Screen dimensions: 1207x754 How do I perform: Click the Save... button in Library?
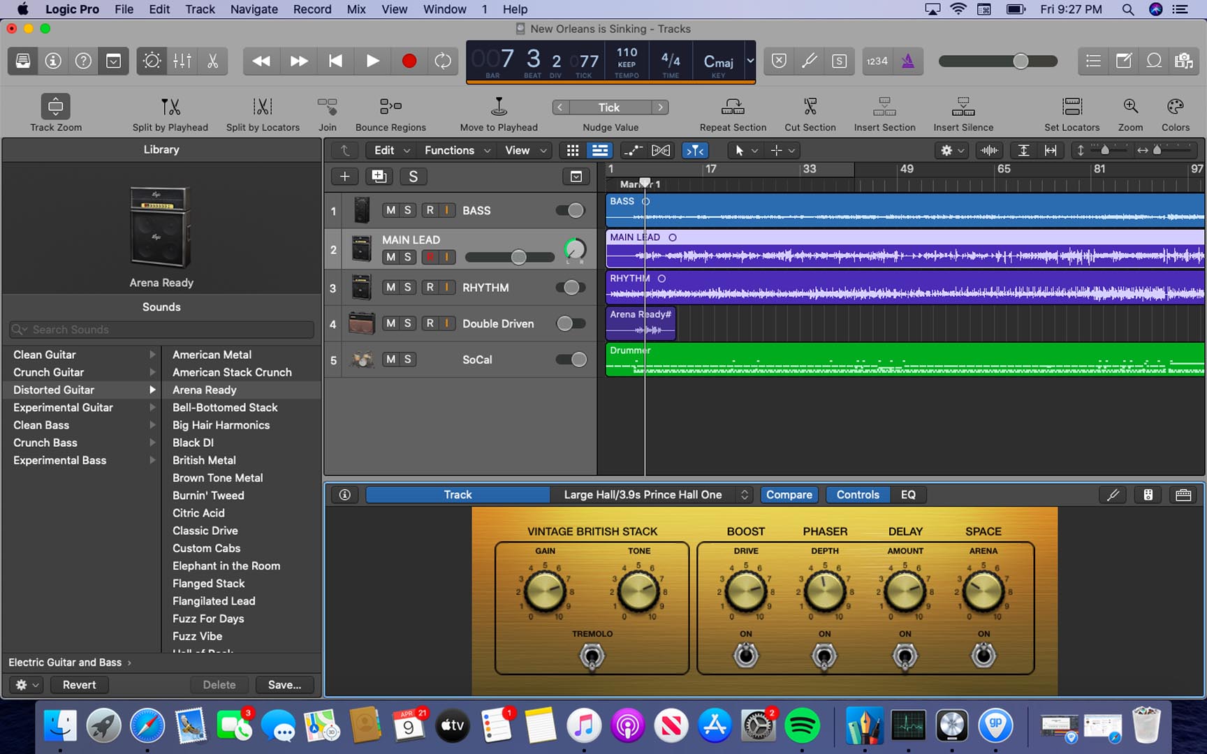284,685
